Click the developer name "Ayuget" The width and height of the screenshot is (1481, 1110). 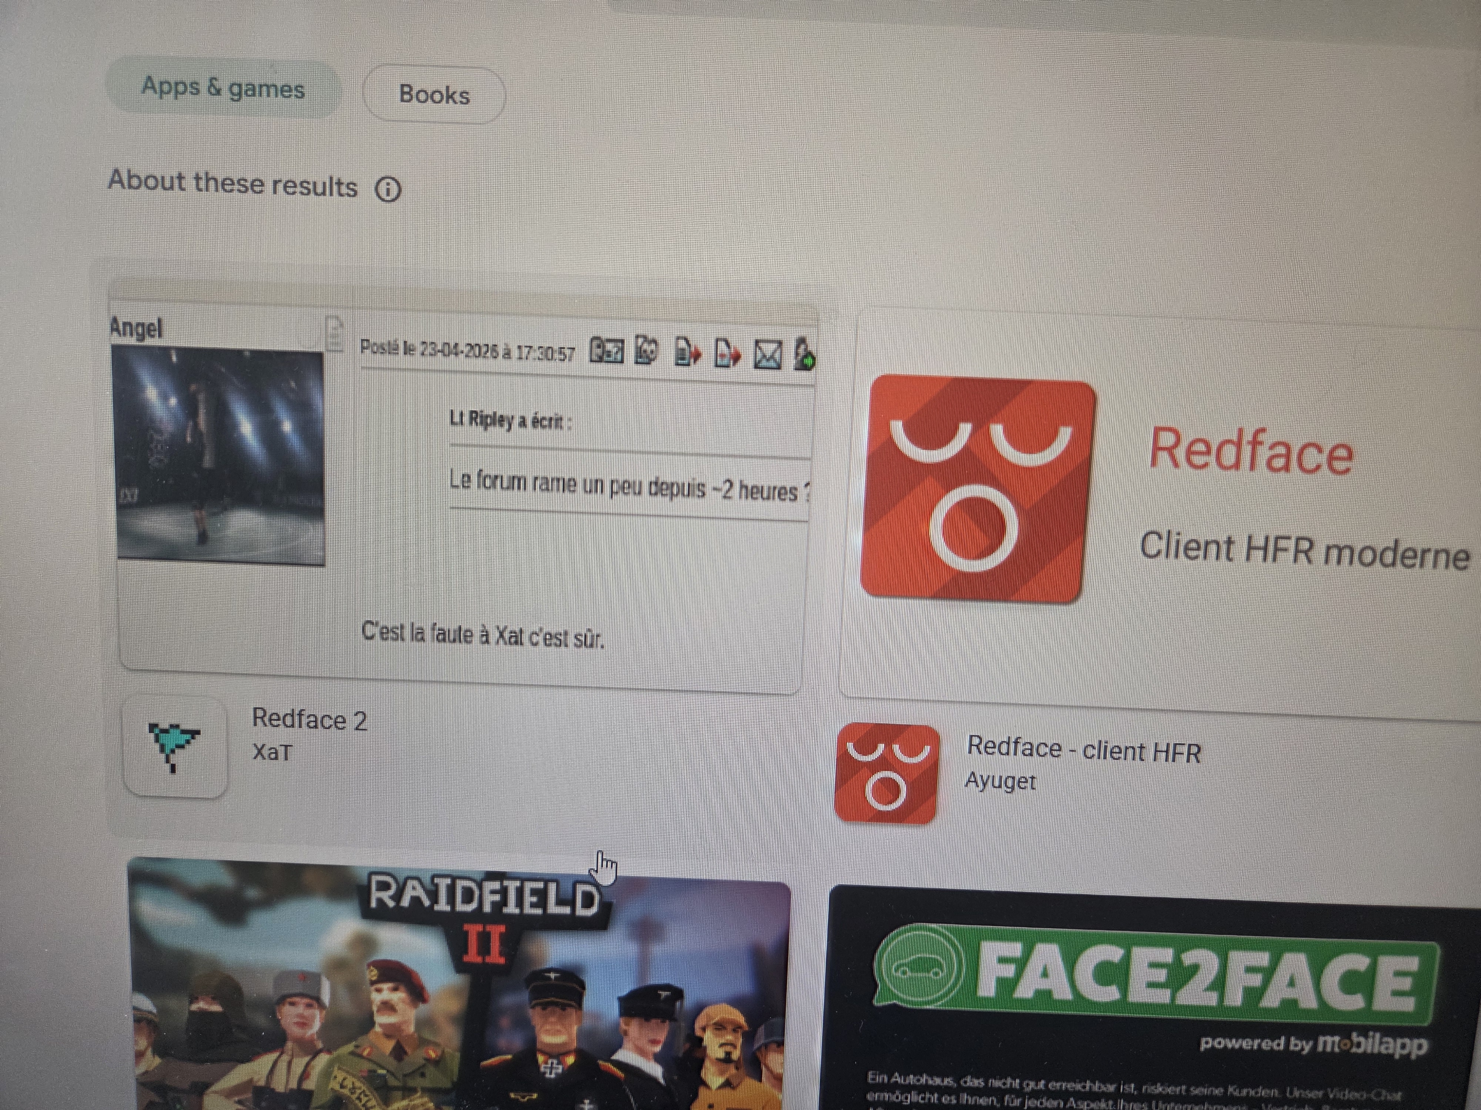click(x=1000, y=781)
